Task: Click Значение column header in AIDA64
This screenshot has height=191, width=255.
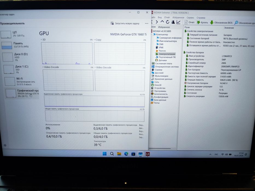Action: tap(229, 28)
